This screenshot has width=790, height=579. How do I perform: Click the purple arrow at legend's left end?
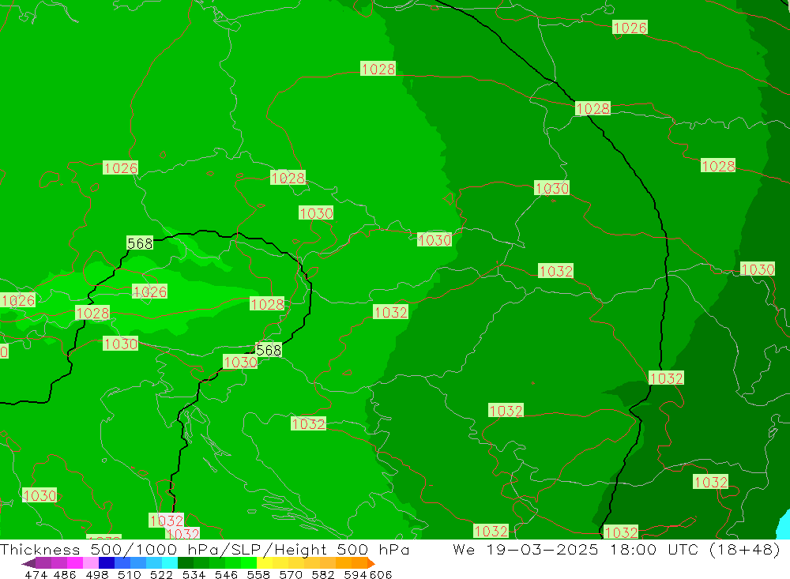click(28, 563)
